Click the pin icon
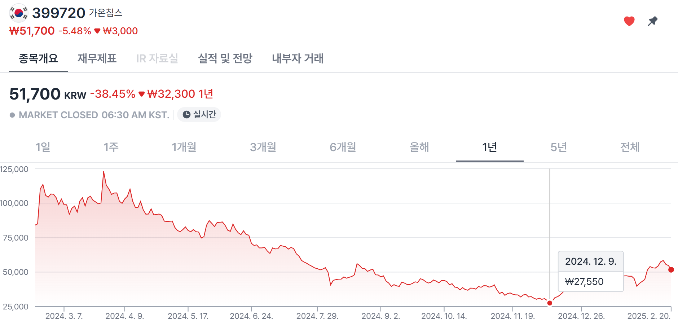This screenshot has height=330, width=678. click(652, 21)
